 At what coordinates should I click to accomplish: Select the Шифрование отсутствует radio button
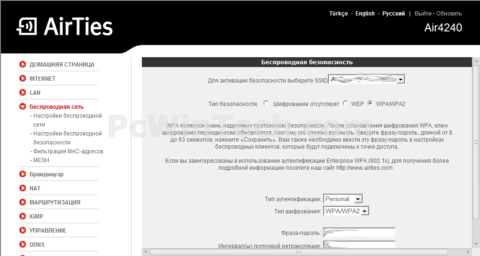266,103
